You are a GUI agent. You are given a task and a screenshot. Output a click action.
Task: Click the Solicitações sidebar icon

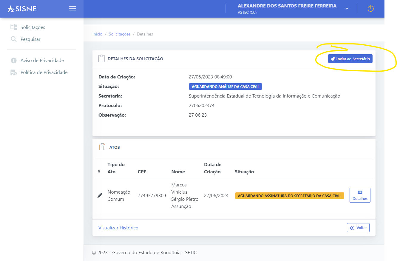tap(14, 27)
